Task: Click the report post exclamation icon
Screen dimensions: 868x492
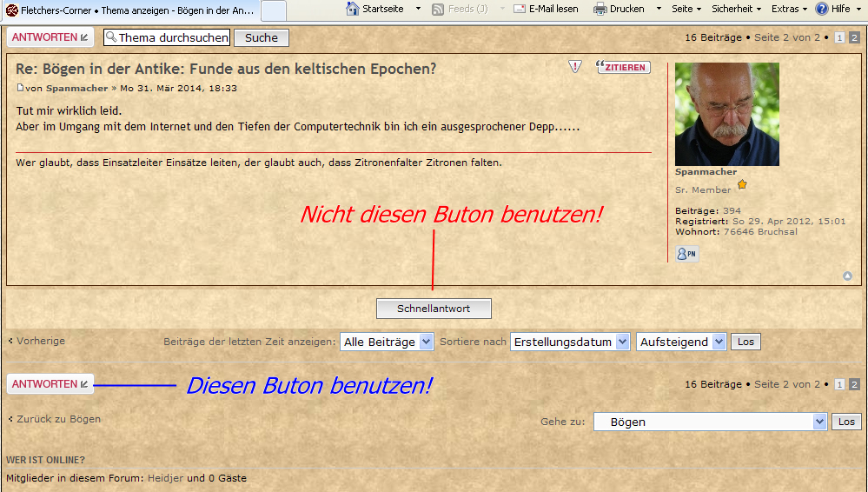Action: pyautogui.click(x=575, y=67)
